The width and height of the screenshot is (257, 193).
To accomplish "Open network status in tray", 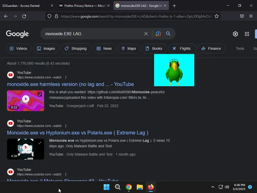I will coord(221,187).
